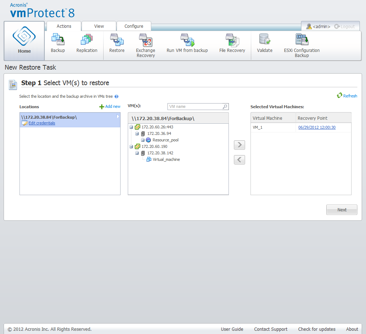Move VM to selected list with right arrow

coord(239,145)
